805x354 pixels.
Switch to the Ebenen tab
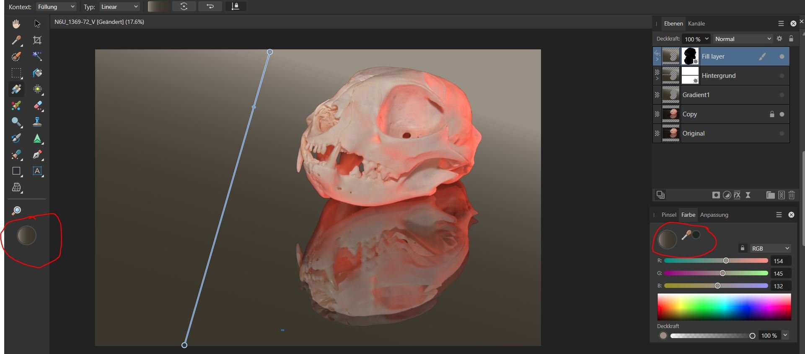(x=673, y=23)
